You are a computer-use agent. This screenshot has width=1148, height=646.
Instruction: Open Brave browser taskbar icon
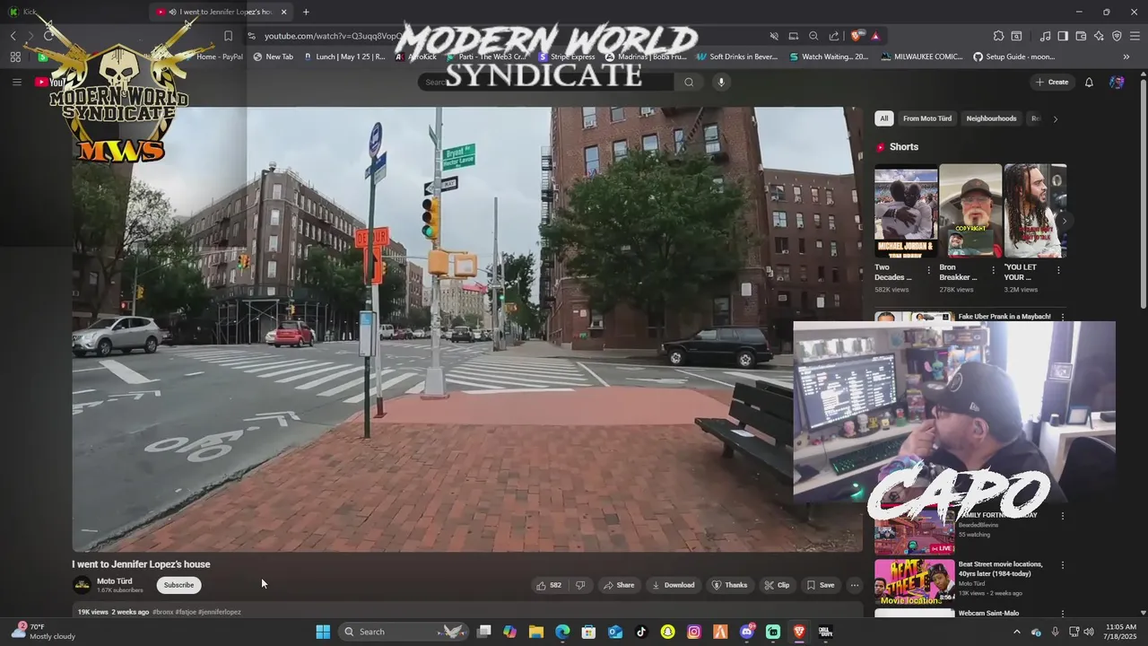point(799,632)
